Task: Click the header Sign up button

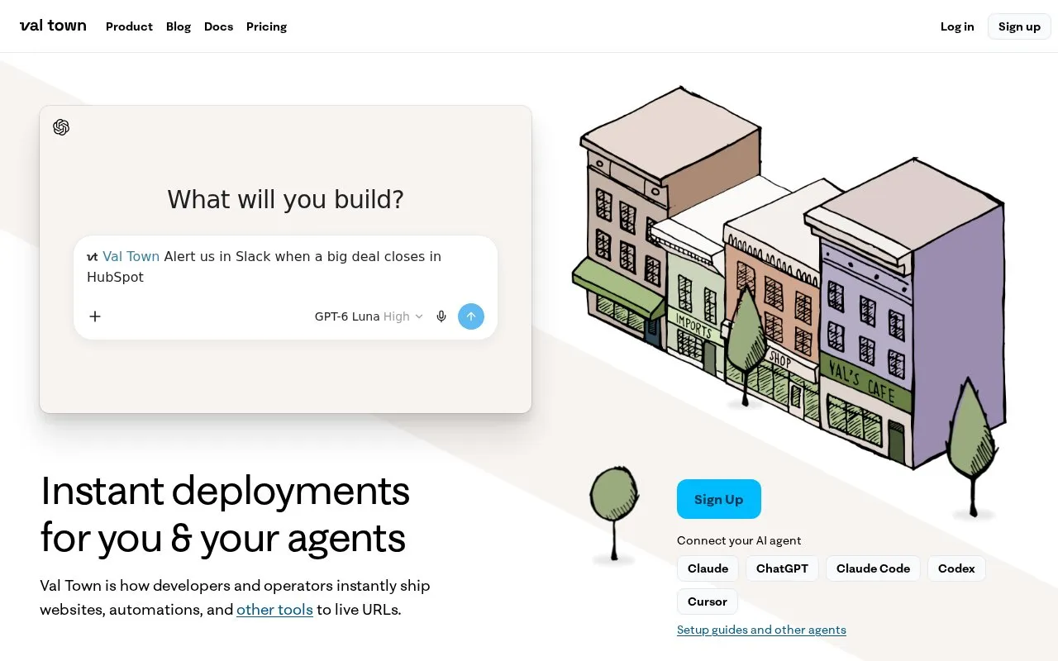Action: pyautogui.click(x=1019, y=26)
